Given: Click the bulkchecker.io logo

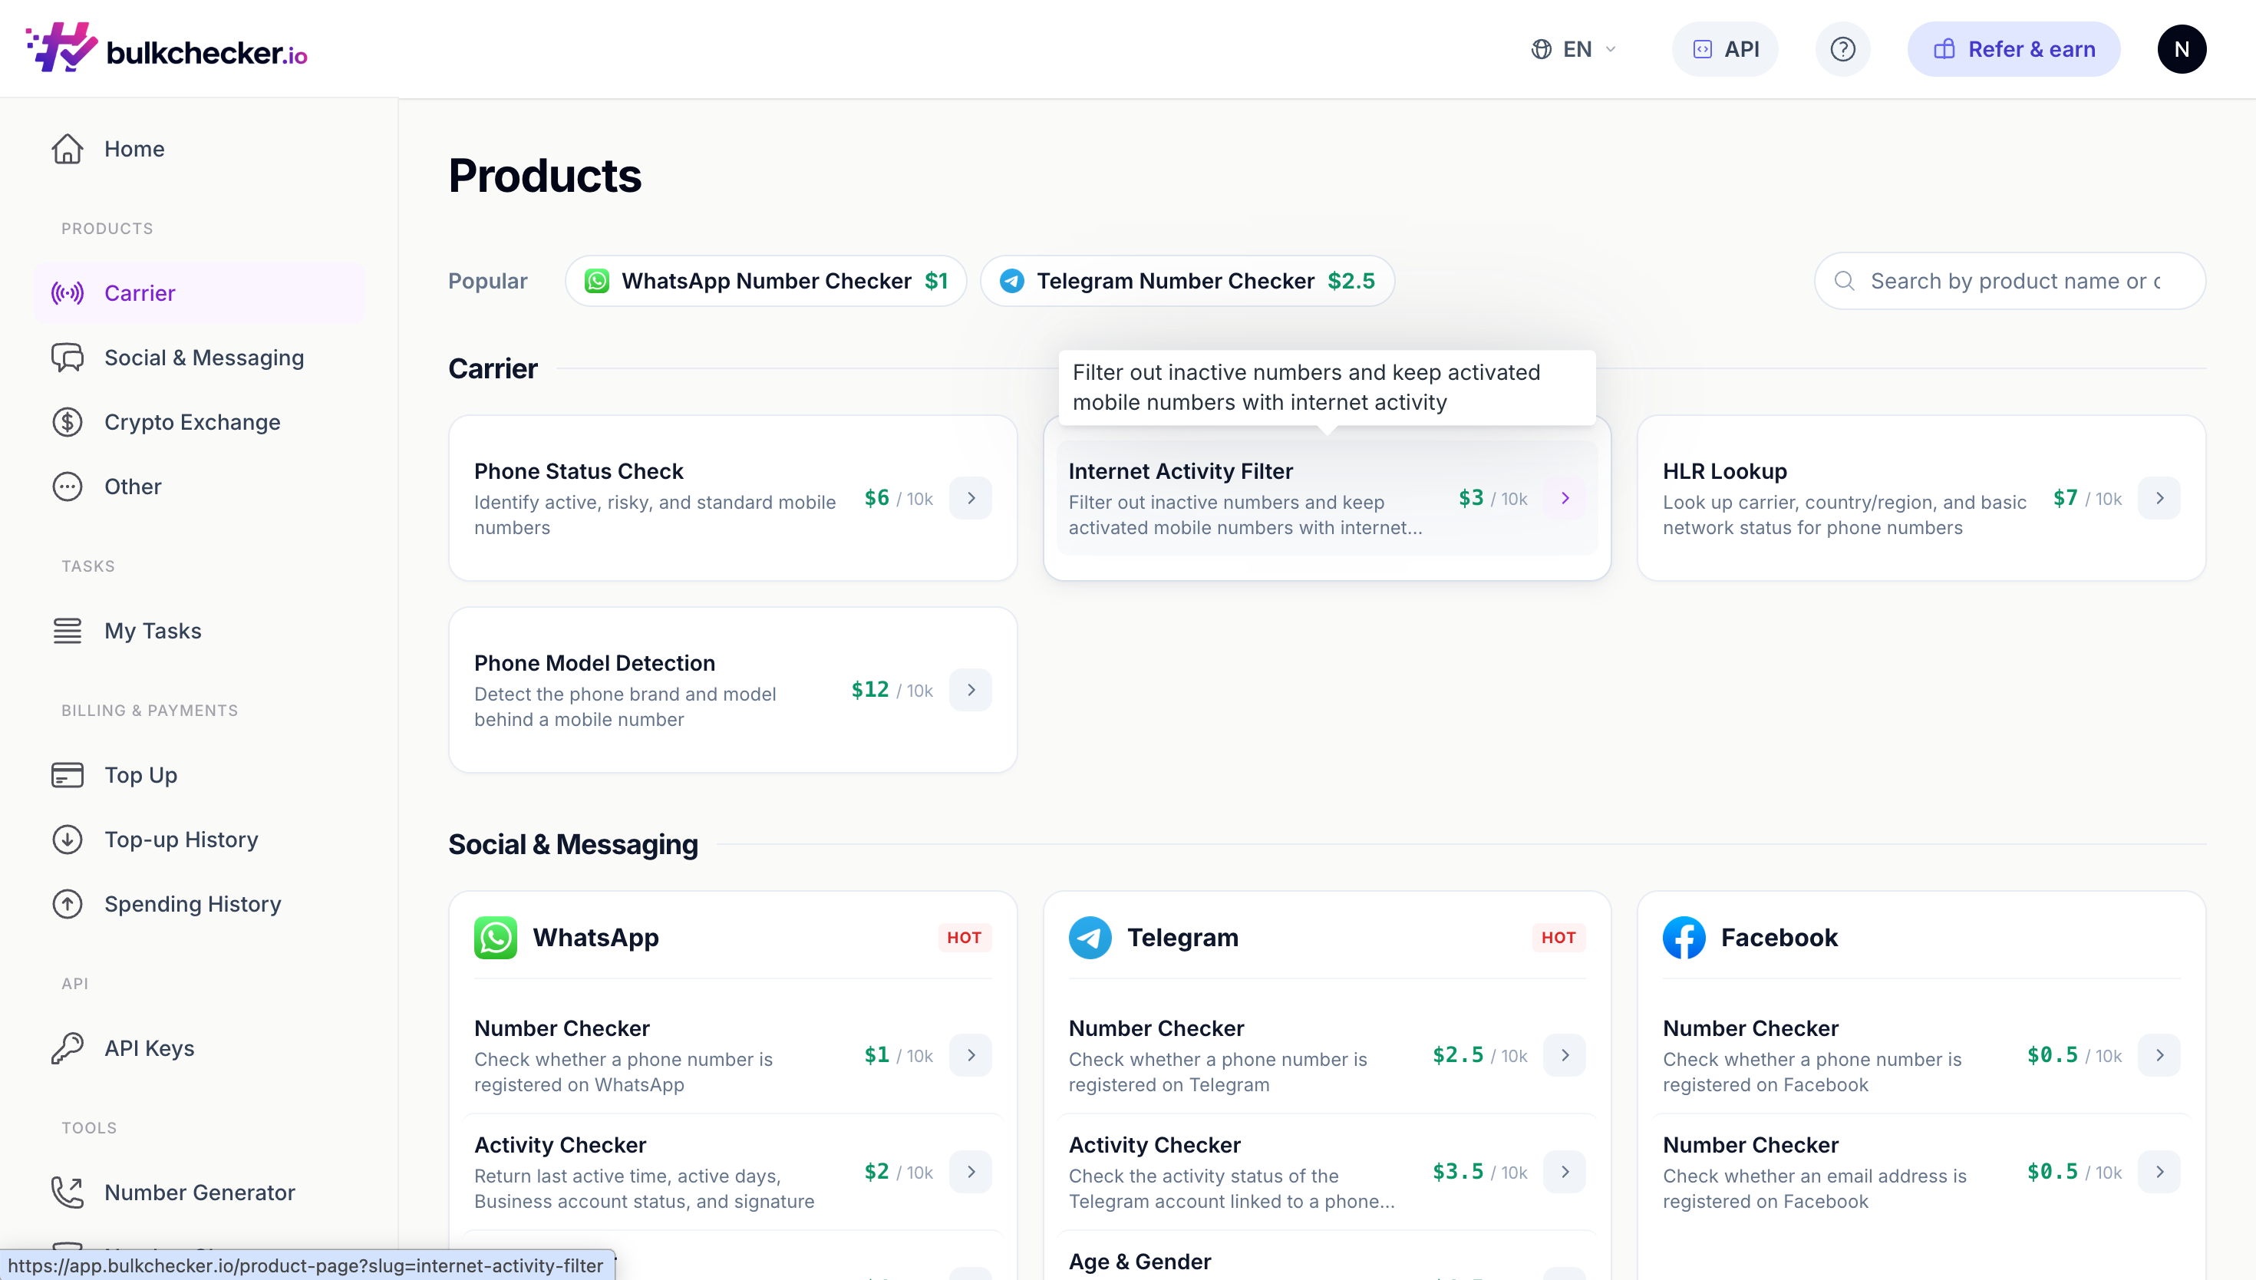Looking at the screenshot, I should [167, 48].
